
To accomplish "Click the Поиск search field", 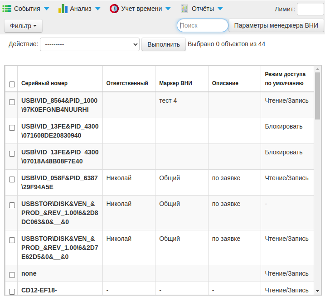I will point(203,26).
